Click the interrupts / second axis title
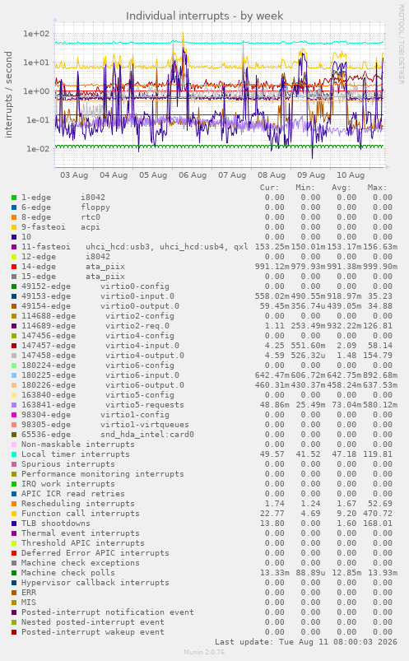409x661 pixels. click(8, 95)
